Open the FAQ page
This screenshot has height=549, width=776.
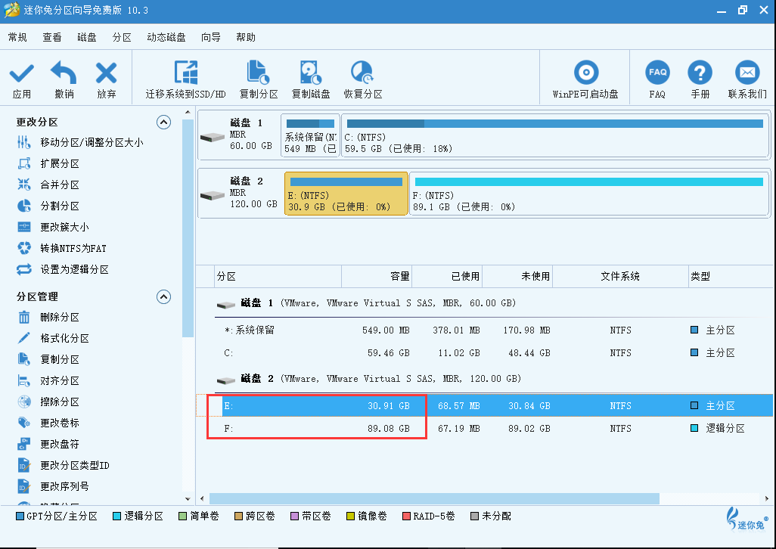click(x=657, y=79)
